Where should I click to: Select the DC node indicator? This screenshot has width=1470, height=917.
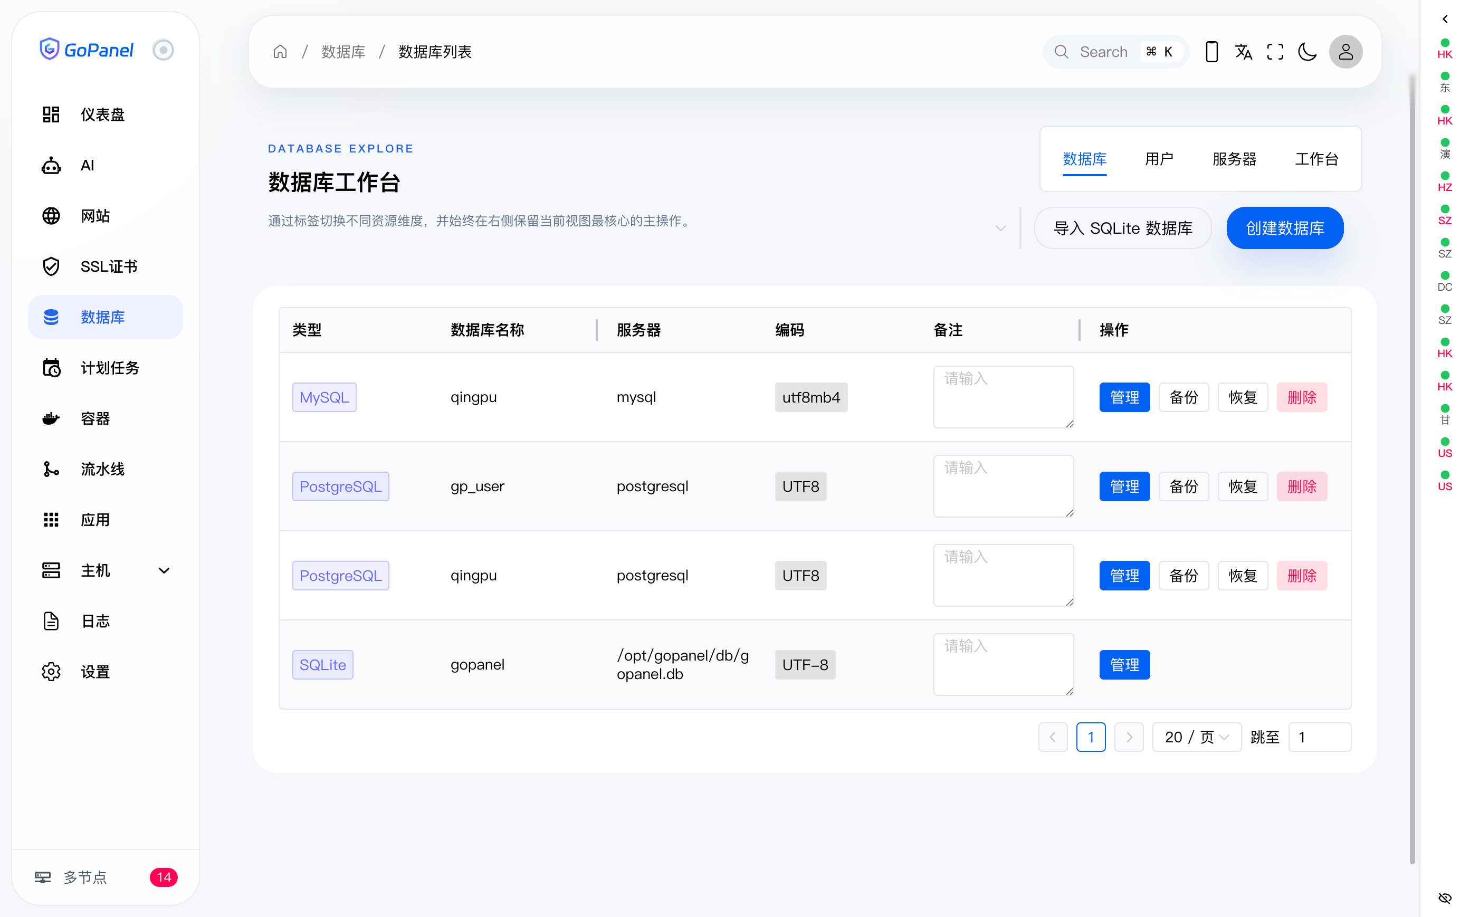1445,281
